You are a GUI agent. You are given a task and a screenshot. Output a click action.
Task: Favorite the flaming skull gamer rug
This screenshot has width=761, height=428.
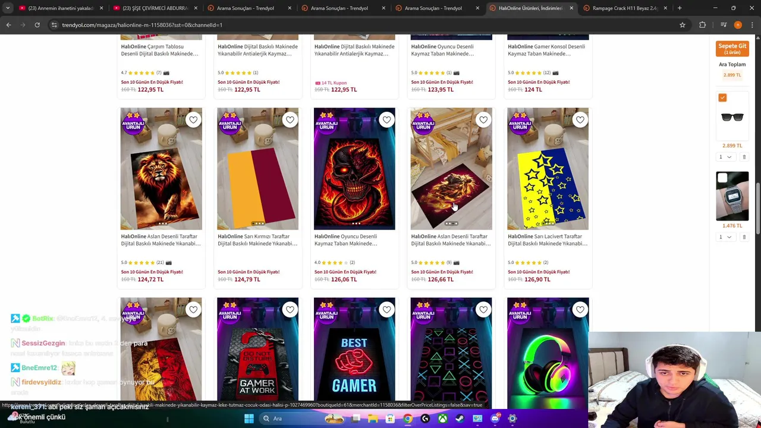click(x=386, y=120)
